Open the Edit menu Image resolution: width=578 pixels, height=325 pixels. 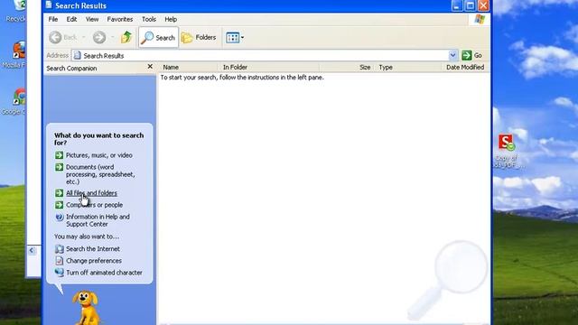pos(71,19)
